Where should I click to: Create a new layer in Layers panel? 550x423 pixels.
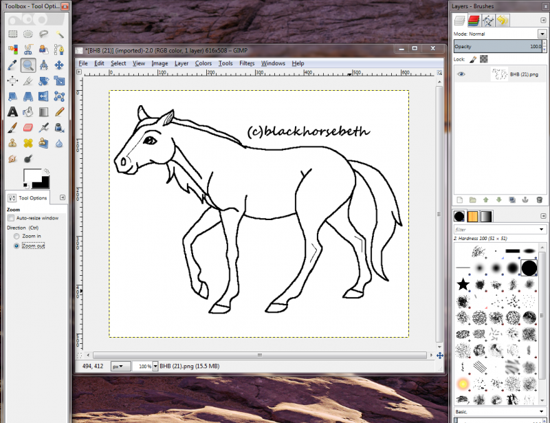pyautogui.click(x=459, y=200)
